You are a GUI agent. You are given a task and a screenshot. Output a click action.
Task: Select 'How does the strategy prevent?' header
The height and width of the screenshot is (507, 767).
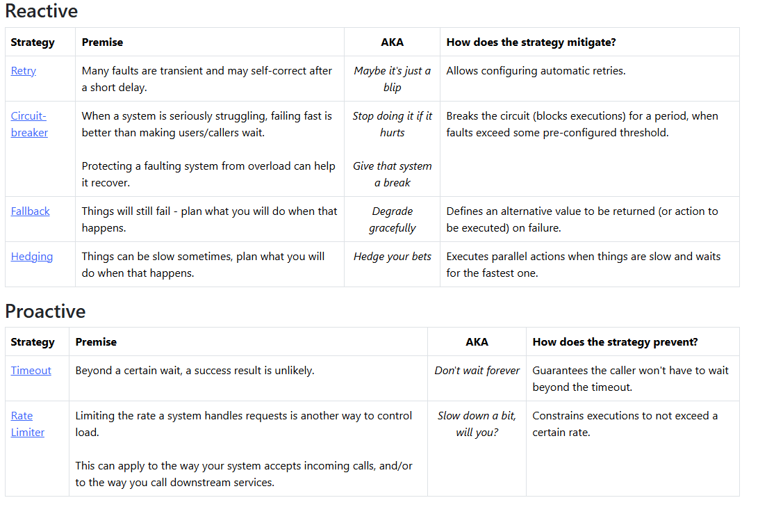616,342
